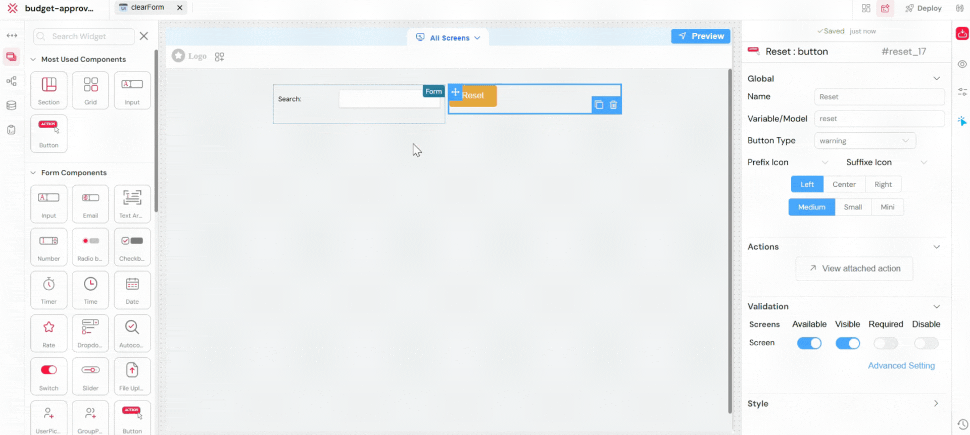Switch to the clearForm tab
970x435 pixels.
[147, 8]
